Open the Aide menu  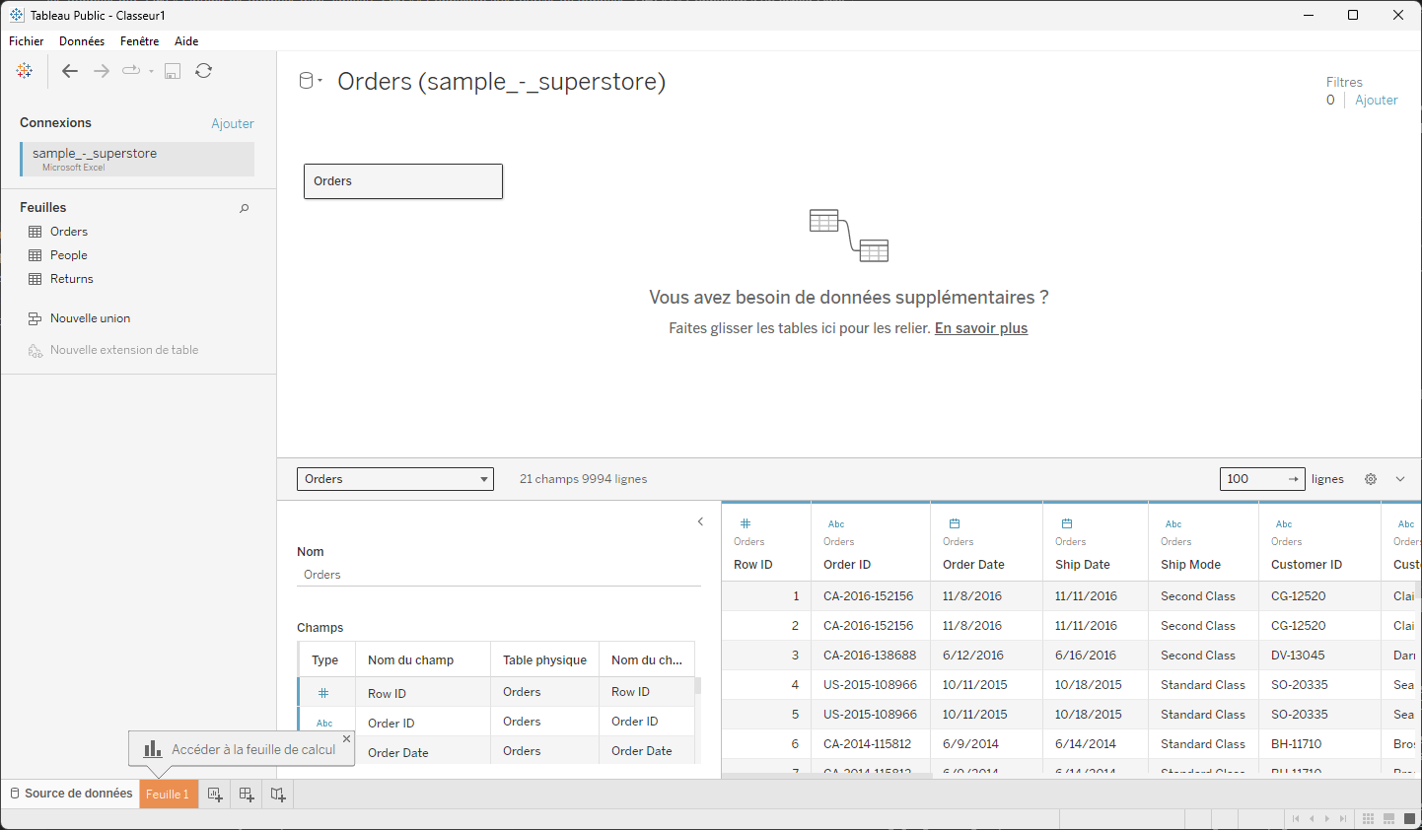coord(186,41)
